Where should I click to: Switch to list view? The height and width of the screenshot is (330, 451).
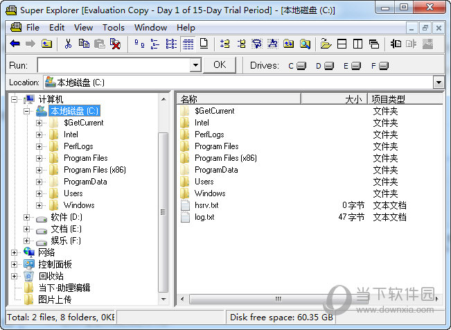[171, 44]
